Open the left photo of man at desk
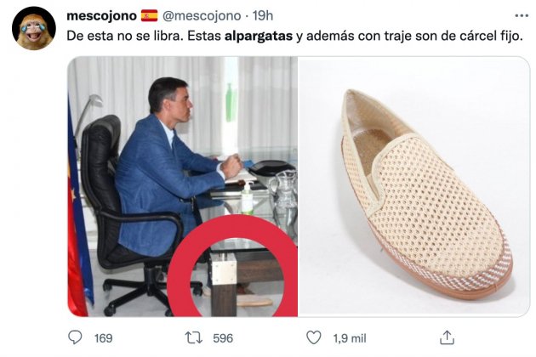536x357 pixels. click(183, 186)
